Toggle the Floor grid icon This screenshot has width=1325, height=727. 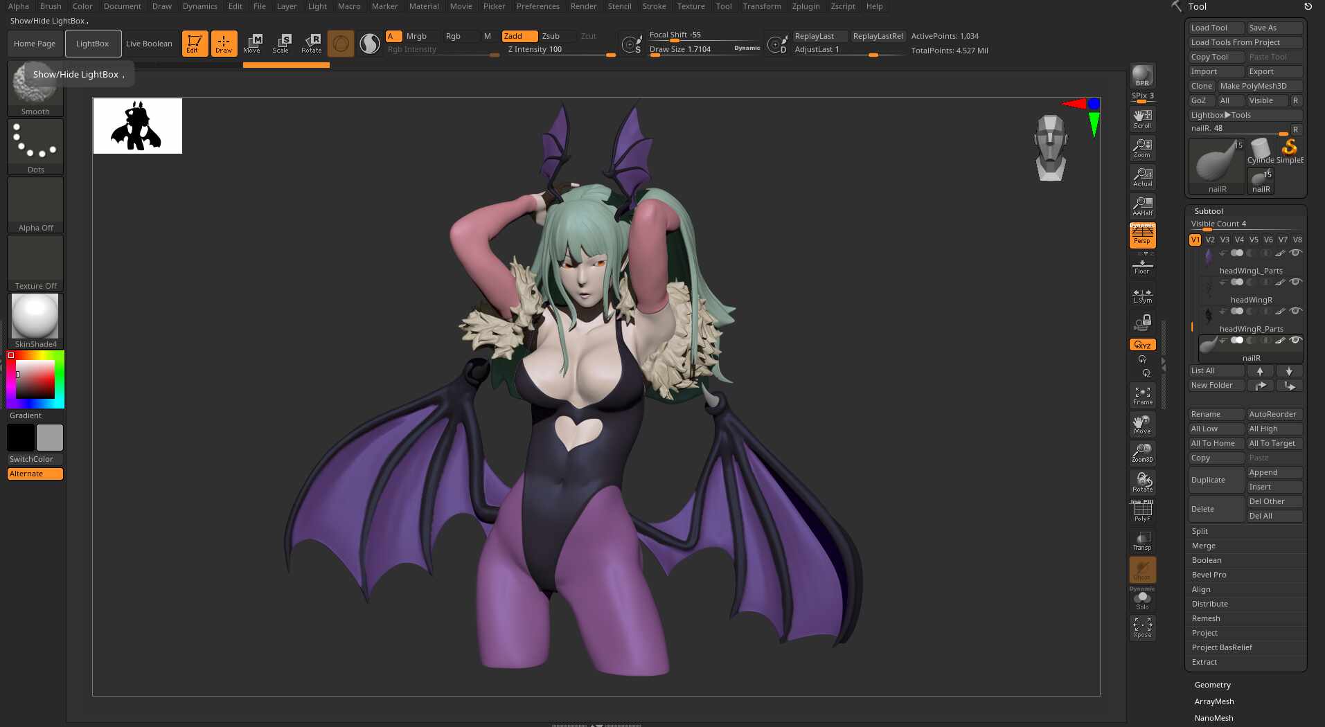click(x=1142, y=265)
